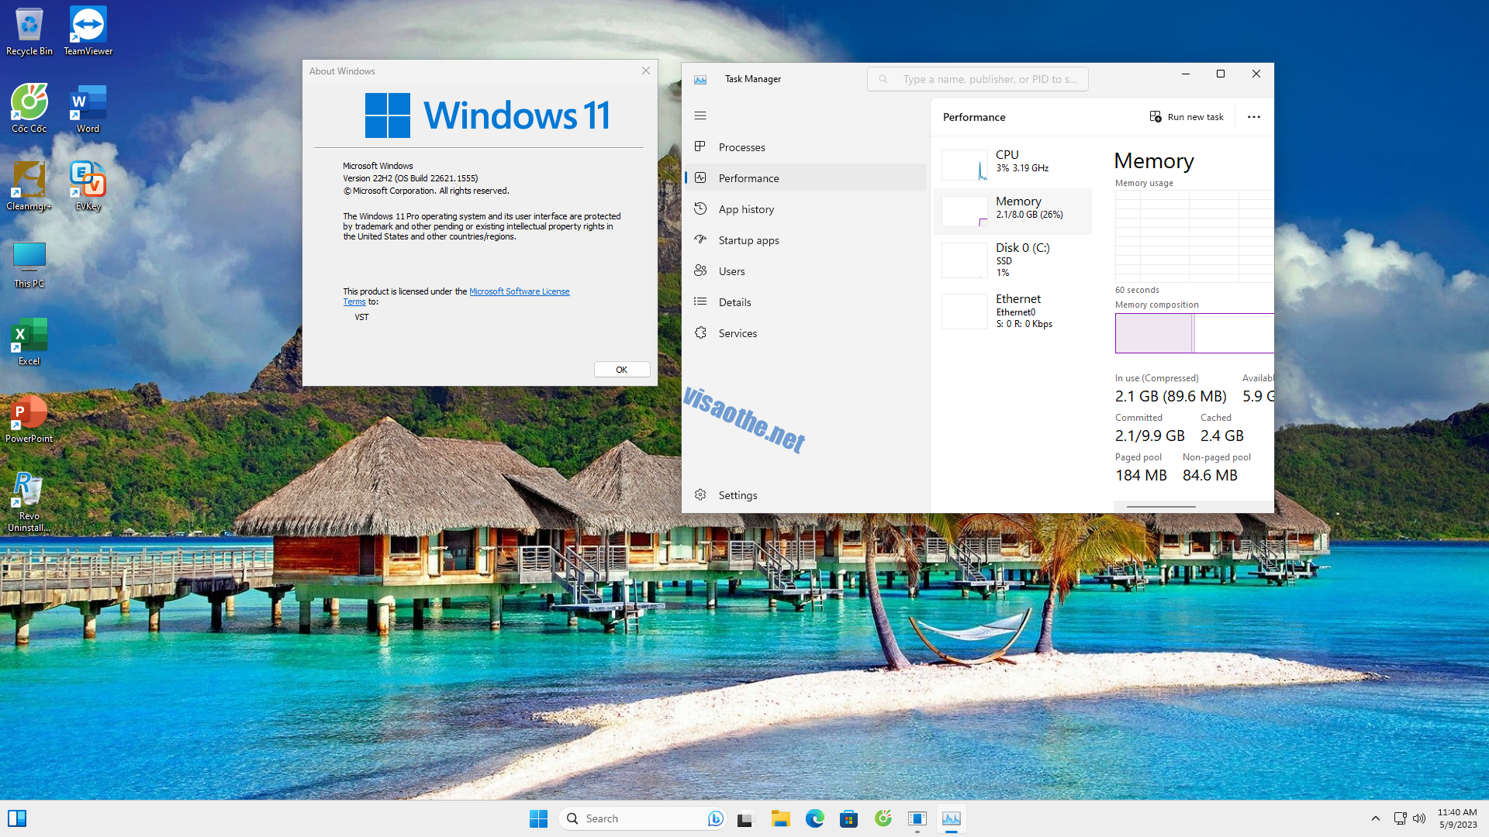Open the TeamViewer desktop shortcut
The width and height of the screenshot is (1489, 837).
(x=88, y=33)
